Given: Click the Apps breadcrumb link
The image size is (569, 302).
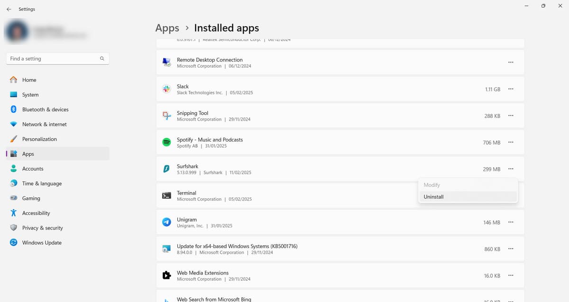Looking at the screenshot, I should pyautogui.click(x=167, y=28).
